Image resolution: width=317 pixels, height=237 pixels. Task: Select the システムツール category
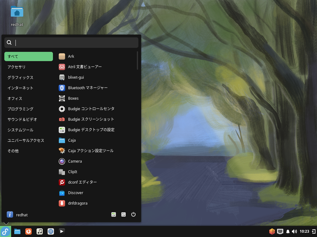point(28,130)
